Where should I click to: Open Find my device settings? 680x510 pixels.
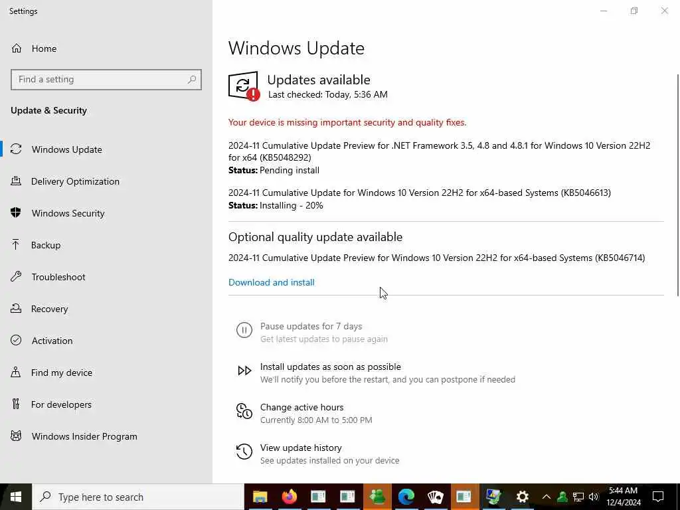(62, 373)
